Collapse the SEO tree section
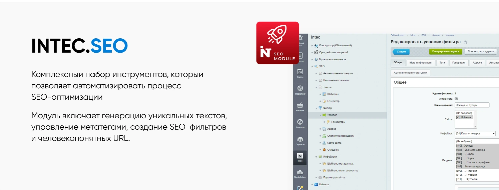Screen dimensions: 499x190 312,66
